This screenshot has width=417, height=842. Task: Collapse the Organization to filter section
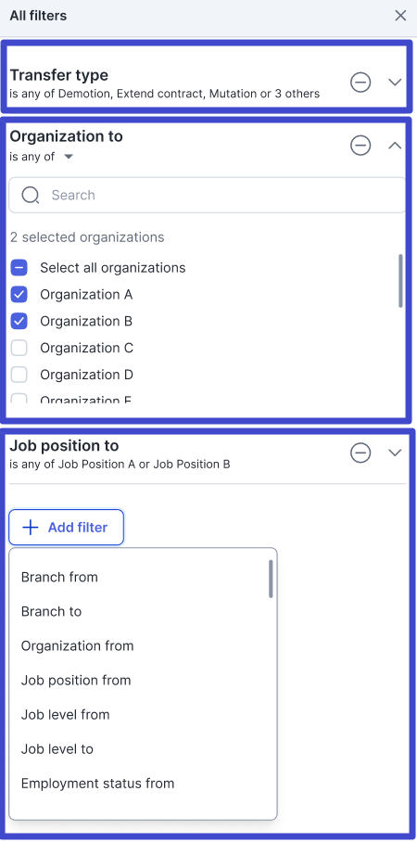tap(395, 146)
